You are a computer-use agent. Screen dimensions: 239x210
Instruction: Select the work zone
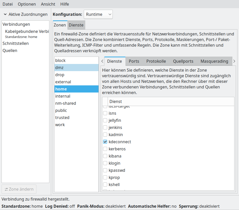(76, 125)
